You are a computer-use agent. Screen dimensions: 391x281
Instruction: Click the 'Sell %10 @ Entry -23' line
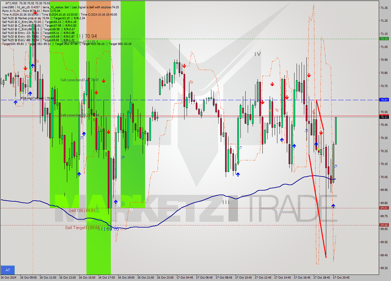pyautogui.click(x=38, y=33)
